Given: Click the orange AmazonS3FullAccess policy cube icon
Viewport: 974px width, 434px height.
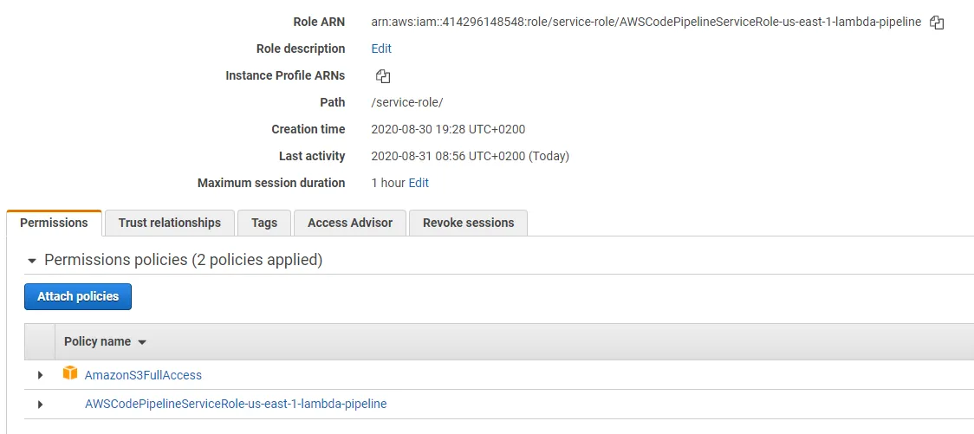Looking at the screenshot, I should [x=70, y=373].
